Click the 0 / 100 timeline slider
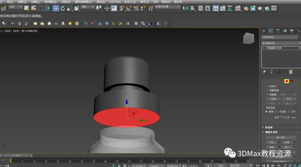The image size is (301, 167). pos(16,155)
